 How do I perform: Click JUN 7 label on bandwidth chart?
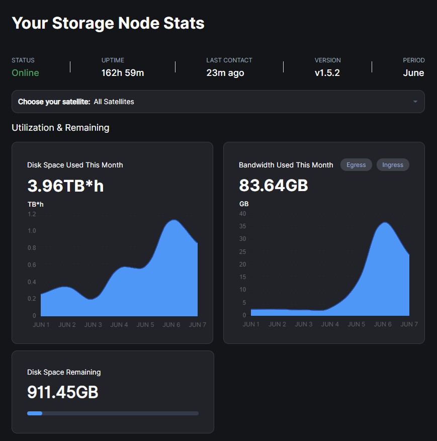(x=409, y=324)
